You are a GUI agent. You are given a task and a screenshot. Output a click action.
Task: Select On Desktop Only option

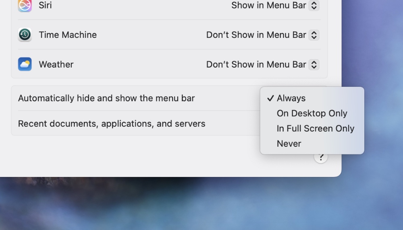pos(312,113)
